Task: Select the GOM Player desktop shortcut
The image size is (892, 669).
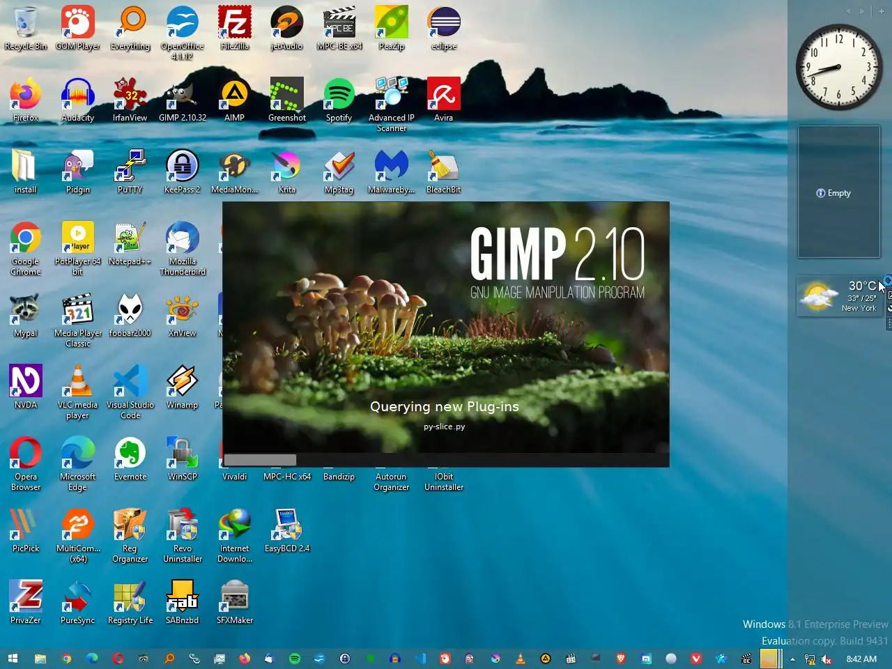Action: click(x=78, y=28)
